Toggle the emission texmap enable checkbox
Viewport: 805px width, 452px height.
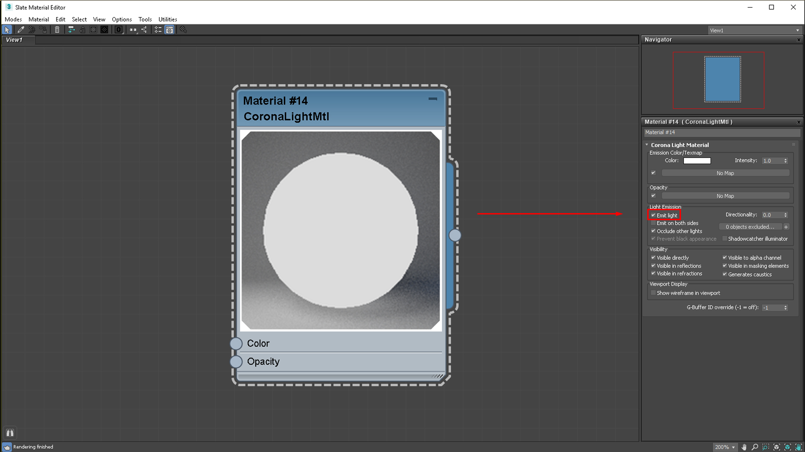[653, 173]
